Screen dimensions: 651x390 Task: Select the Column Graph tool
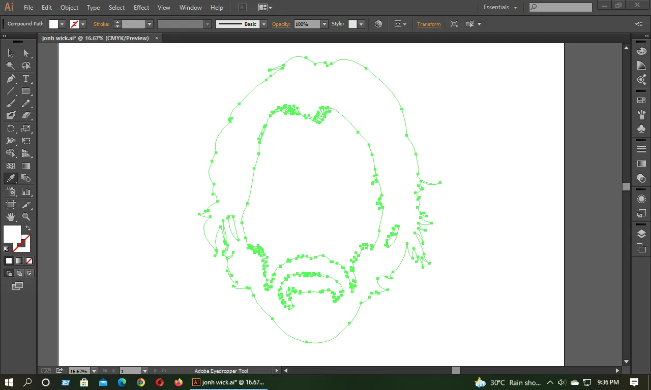26,192
